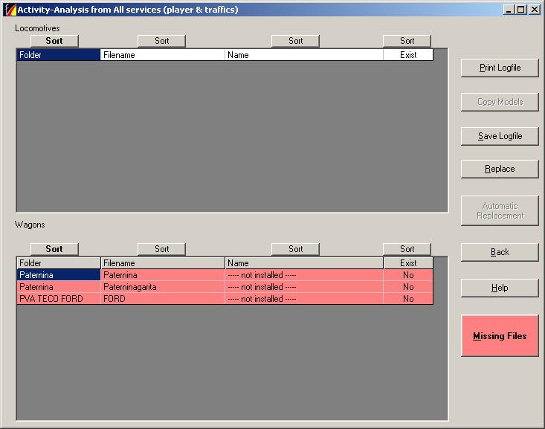The image size is (545, 429).
Task: Sort Wagons by Exist column
Action: coord(407,249)
